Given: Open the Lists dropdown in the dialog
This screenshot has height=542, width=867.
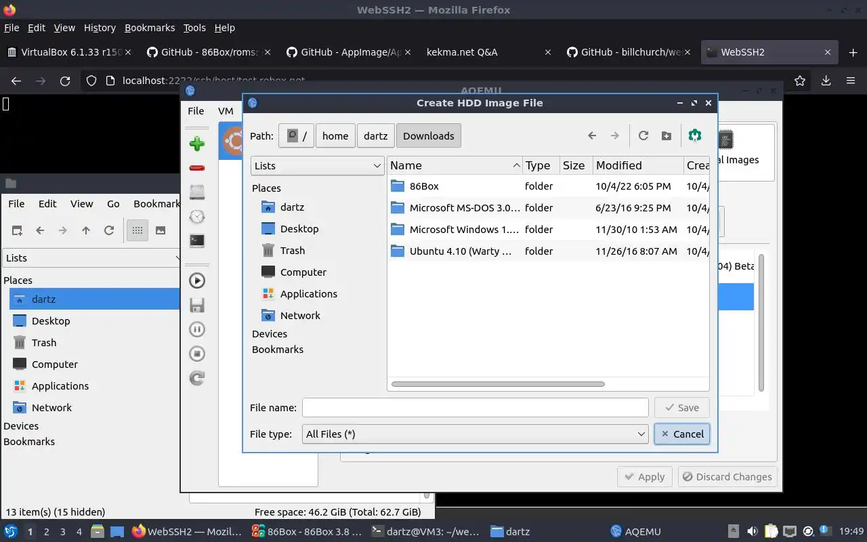Looking at the screenshot, I should [317, 165].
